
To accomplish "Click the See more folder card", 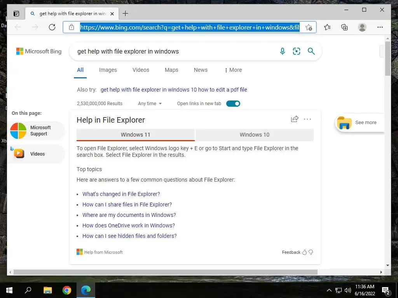I will (360, 123).
